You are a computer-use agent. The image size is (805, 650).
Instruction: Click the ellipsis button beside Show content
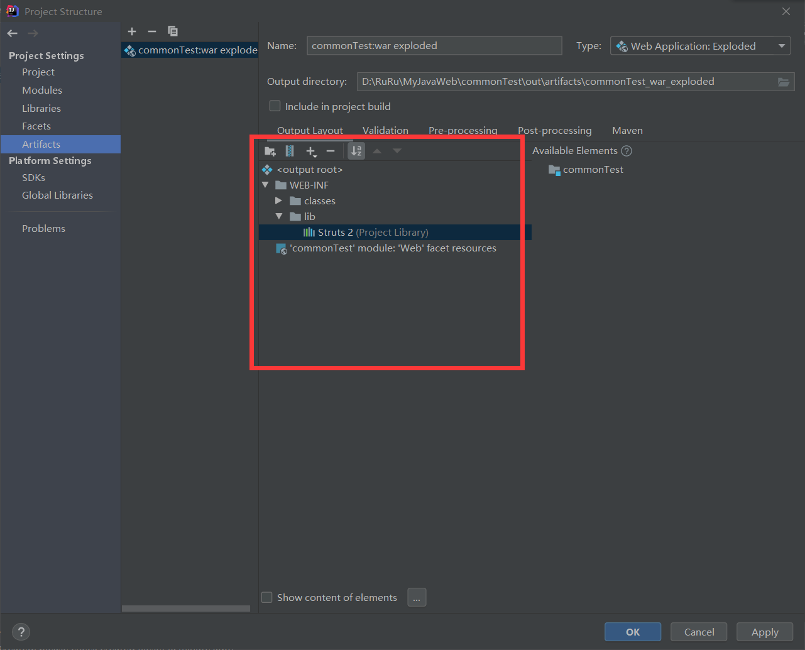417,597
